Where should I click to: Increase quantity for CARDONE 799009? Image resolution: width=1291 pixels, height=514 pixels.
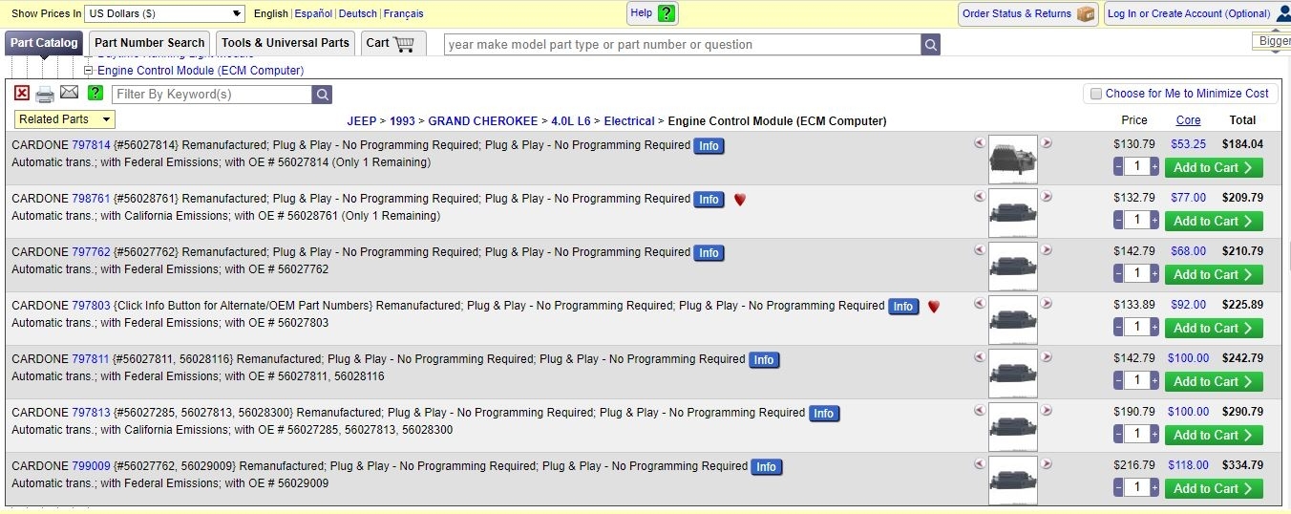(x=1154, y=488)
